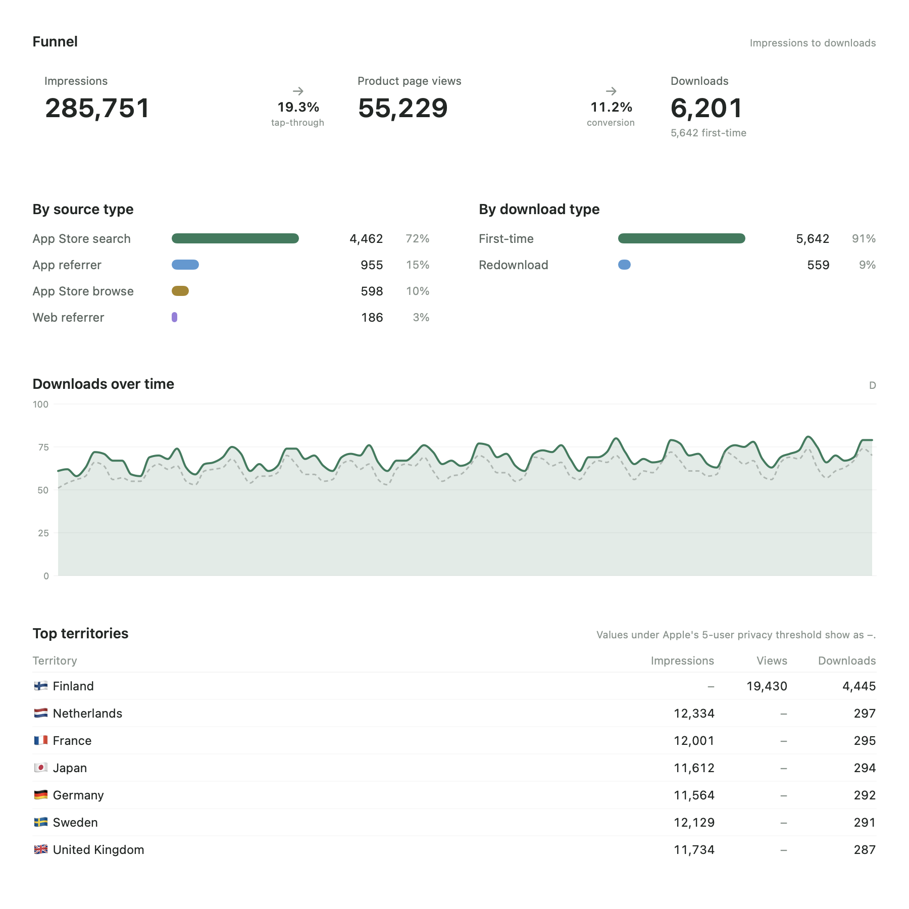The width and height of the screenshot is (909, 909).
Task: Click the Top territories heading
Action: pyautogui.click(x=80, y=633)
